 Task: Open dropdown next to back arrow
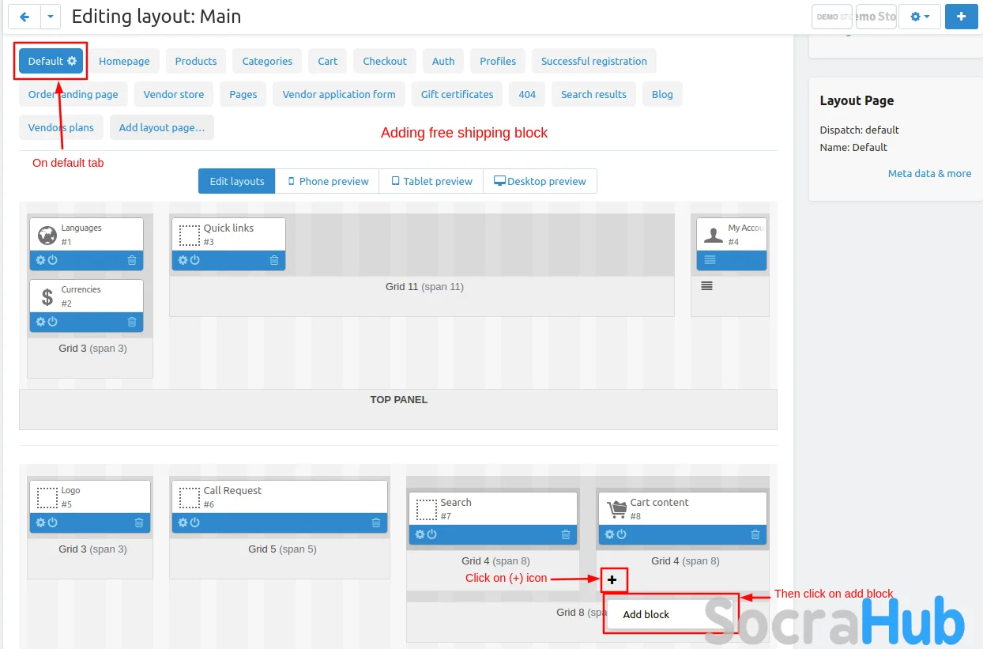tap(51, 16)
